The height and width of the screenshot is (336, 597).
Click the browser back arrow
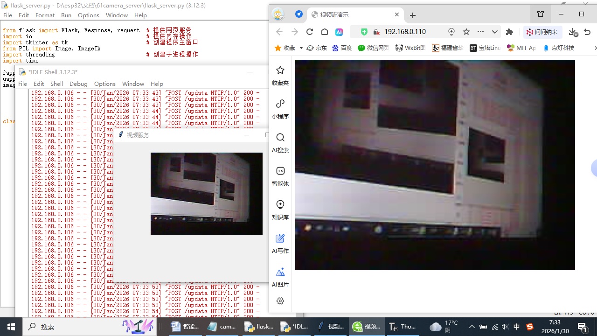[279, 32]
